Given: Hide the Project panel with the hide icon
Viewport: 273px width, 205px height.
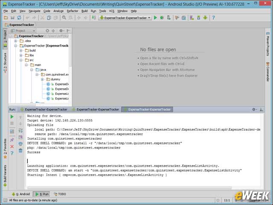Looking at the screenshot, I should [x=68, y=31].
